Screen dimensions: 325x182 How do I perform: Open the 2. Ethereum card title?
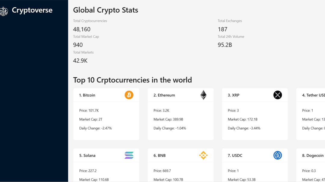pyautogui.click(x=164, y=95)
